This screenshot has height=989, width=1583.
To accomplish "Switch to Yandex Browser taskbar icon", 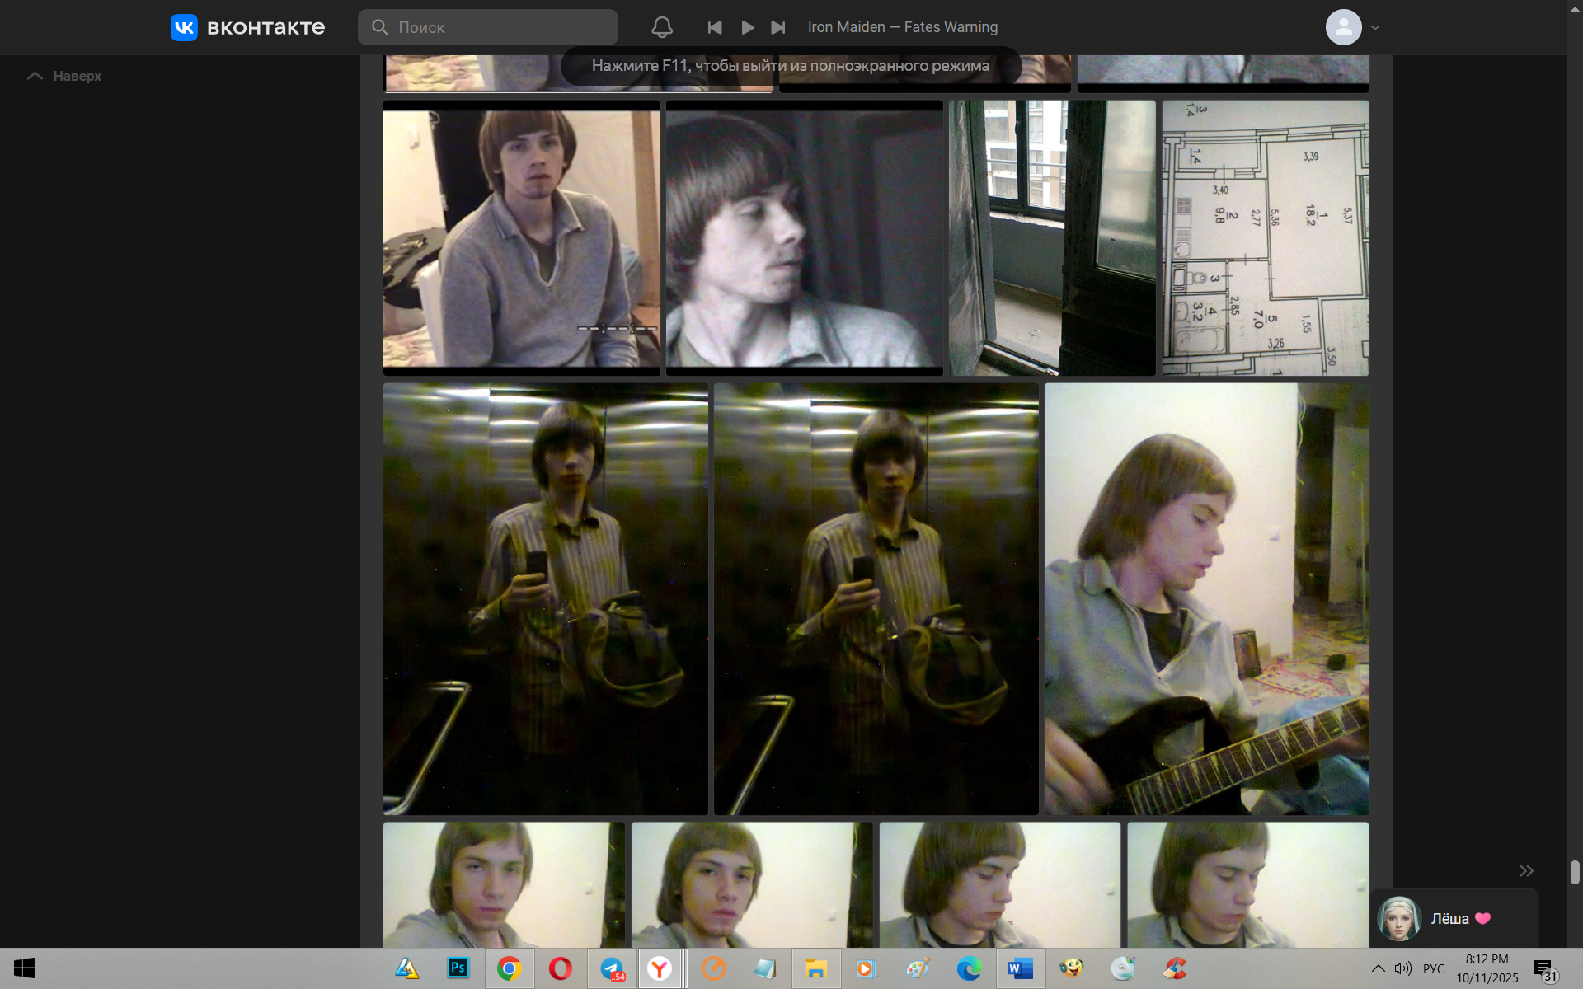I will coord(660,968).
